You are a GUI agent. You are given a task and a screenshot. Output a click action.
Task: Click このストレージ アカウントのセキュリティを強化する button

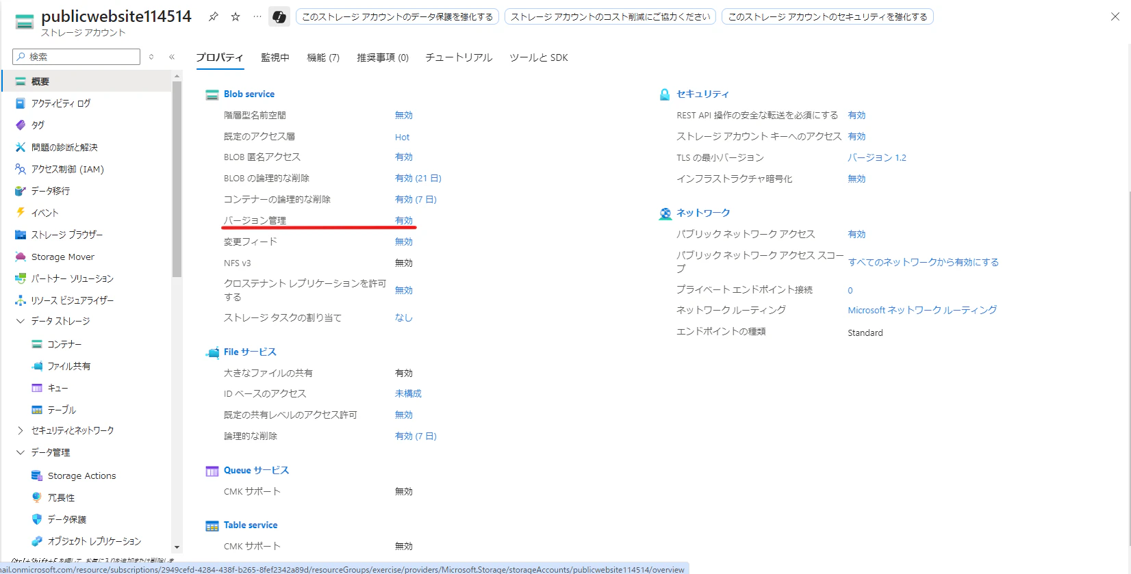click(828, 16)
